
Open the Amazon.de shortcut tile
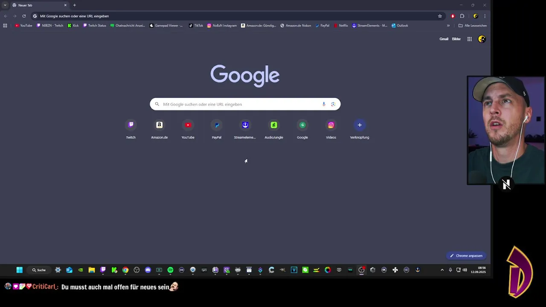tap(159, 130)
